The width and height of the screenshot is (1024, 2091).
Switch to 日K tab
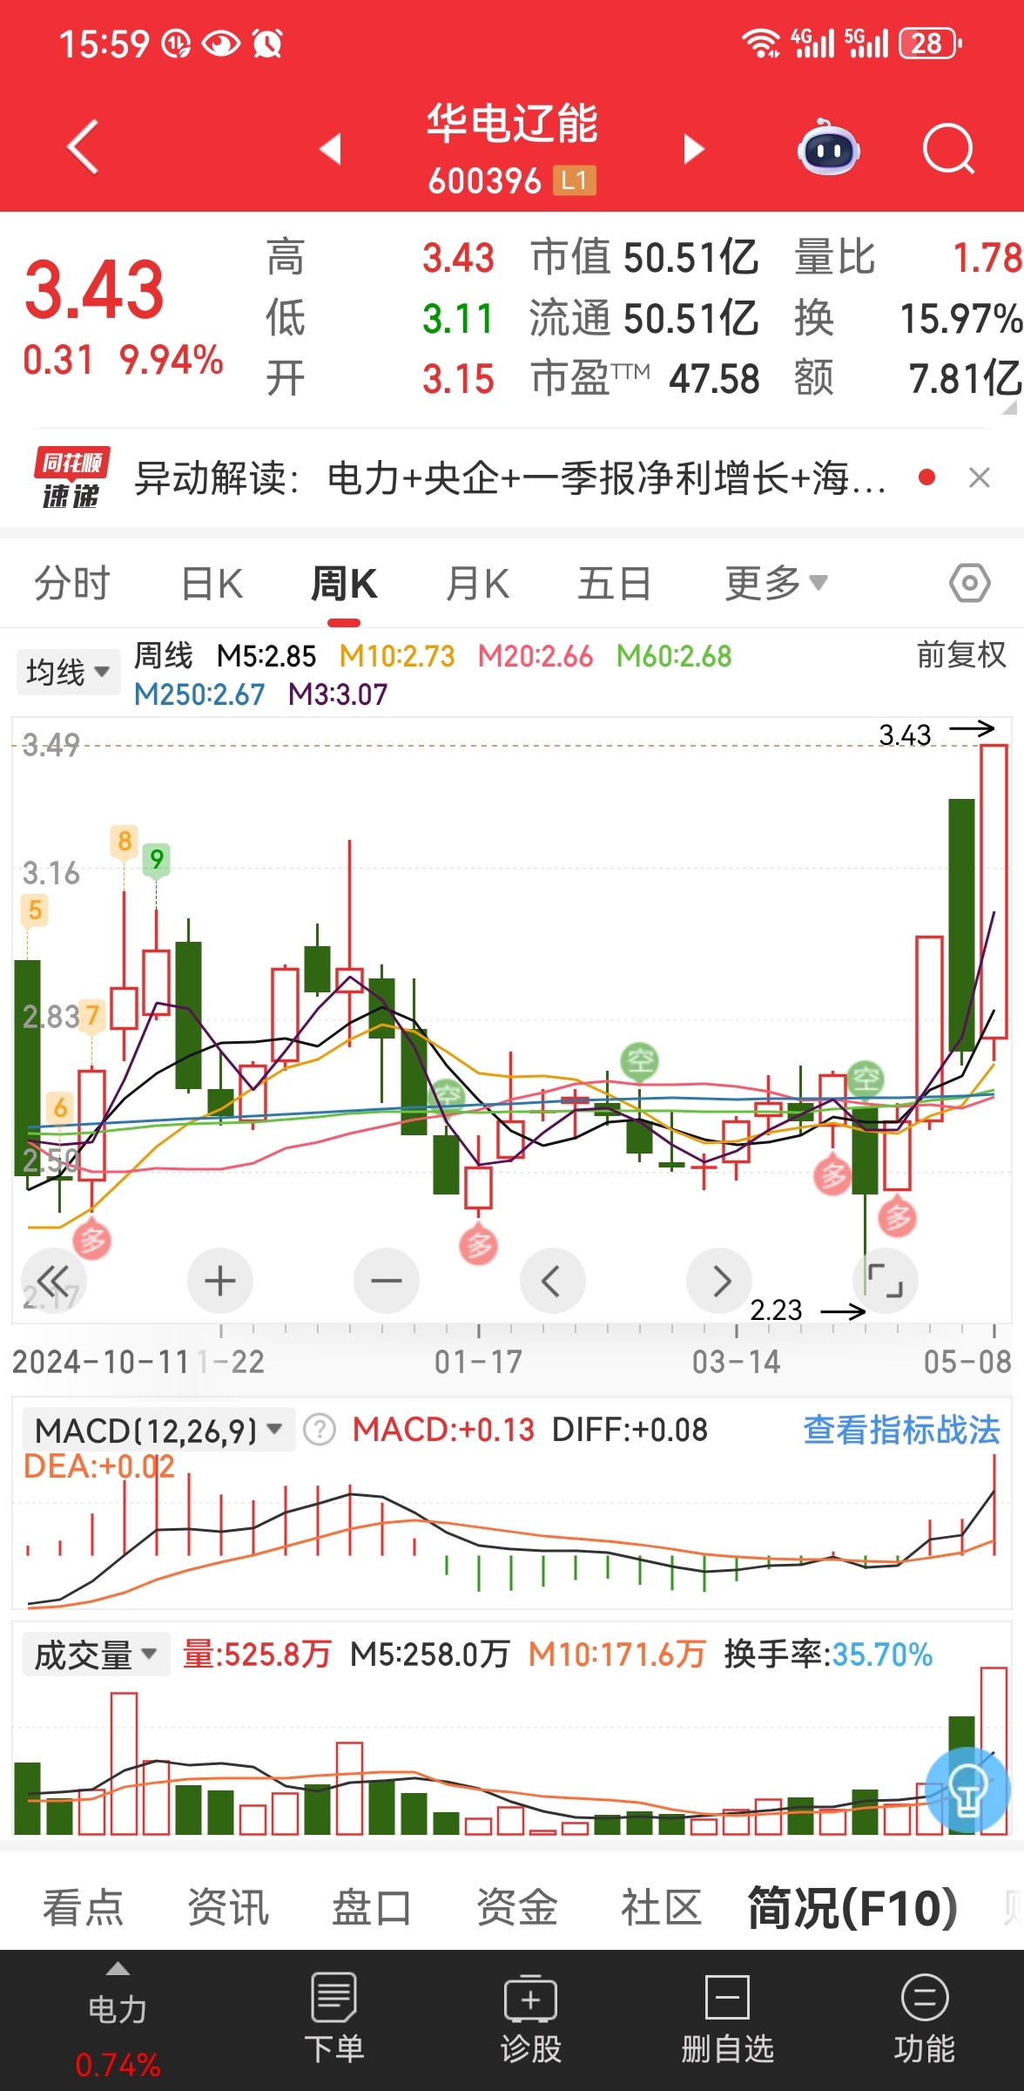click(x=212, y=583)
